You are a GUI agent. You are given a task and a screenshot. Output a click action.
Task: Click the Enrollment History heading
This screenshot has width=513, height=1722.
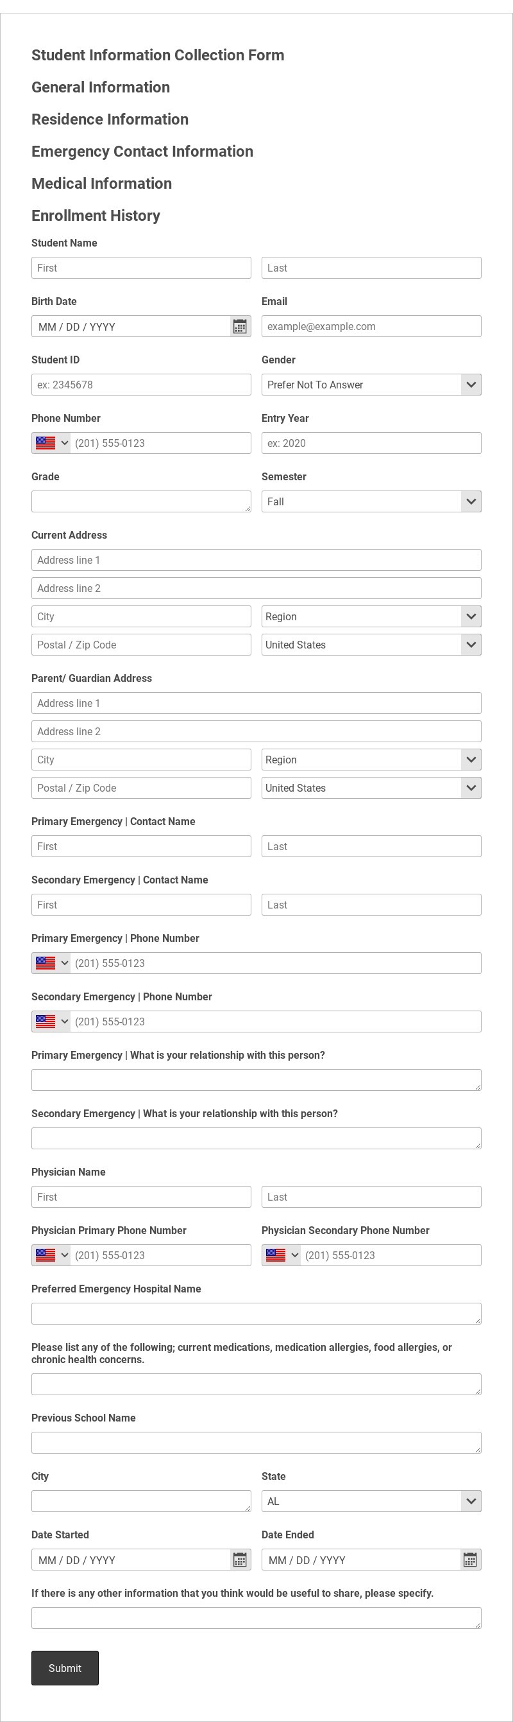[96, 215]
